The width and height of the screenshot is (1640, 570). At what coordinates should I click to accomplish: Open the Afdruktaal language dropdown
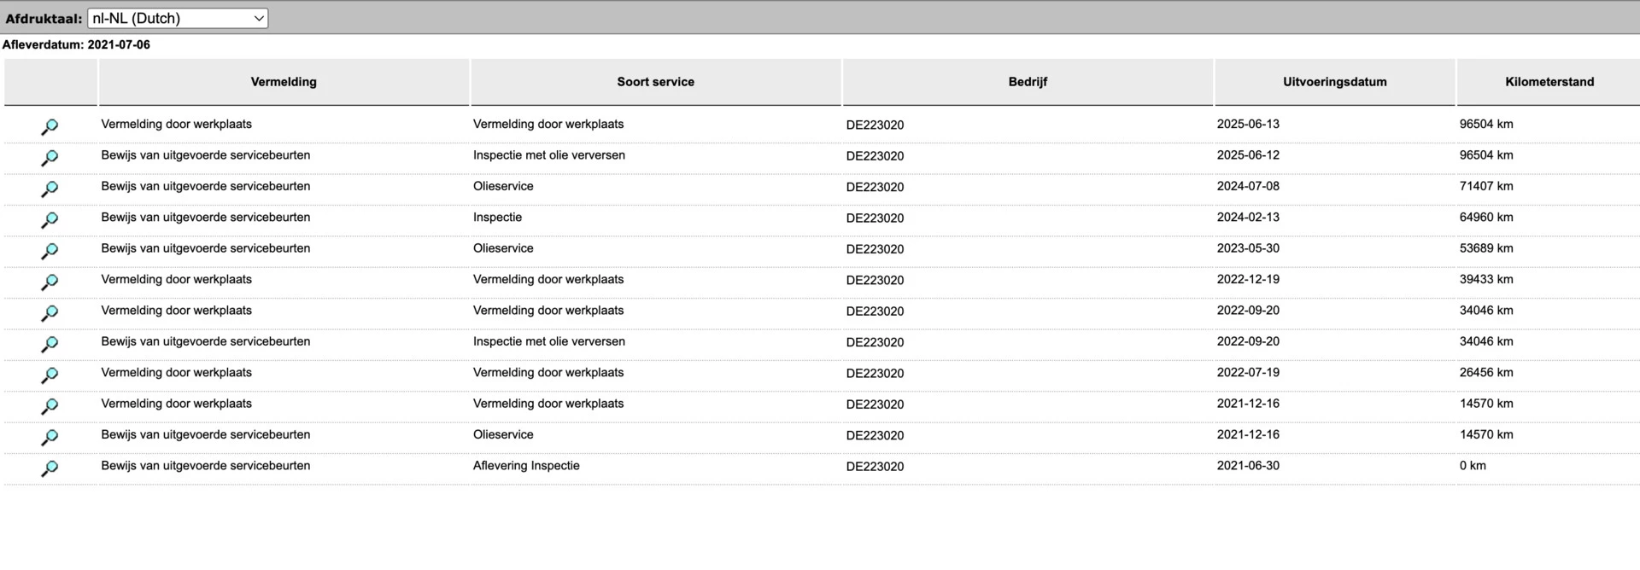178,18
